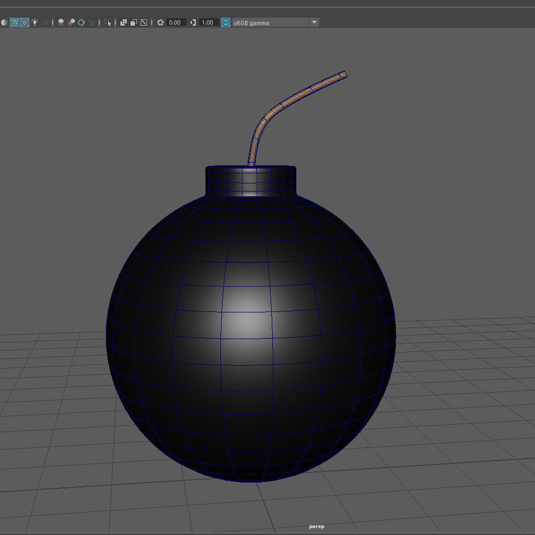The height and width of the screenshot is (535, 535).
Task: Toggle motion blur icon
Action: (x=71, y=22)
